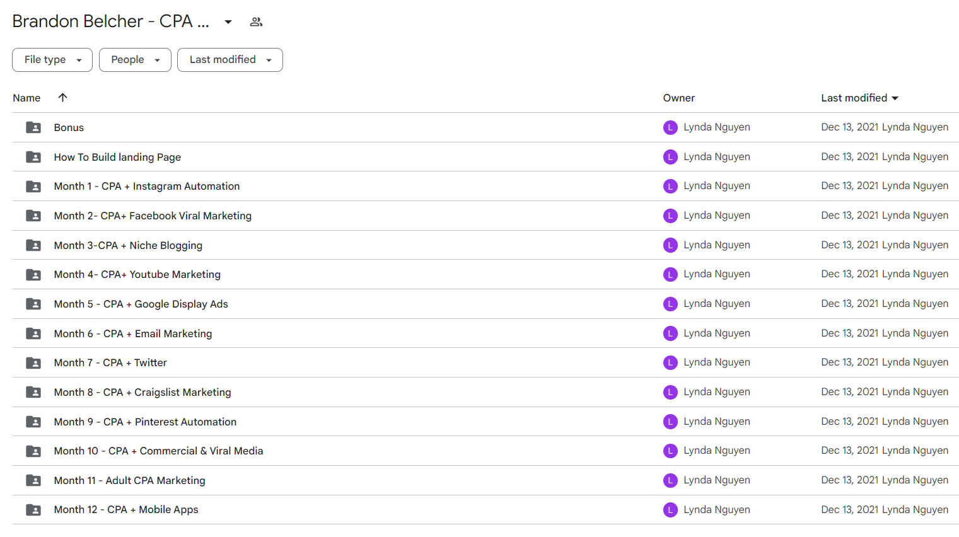Sort by the Name column header

point(26,98)
